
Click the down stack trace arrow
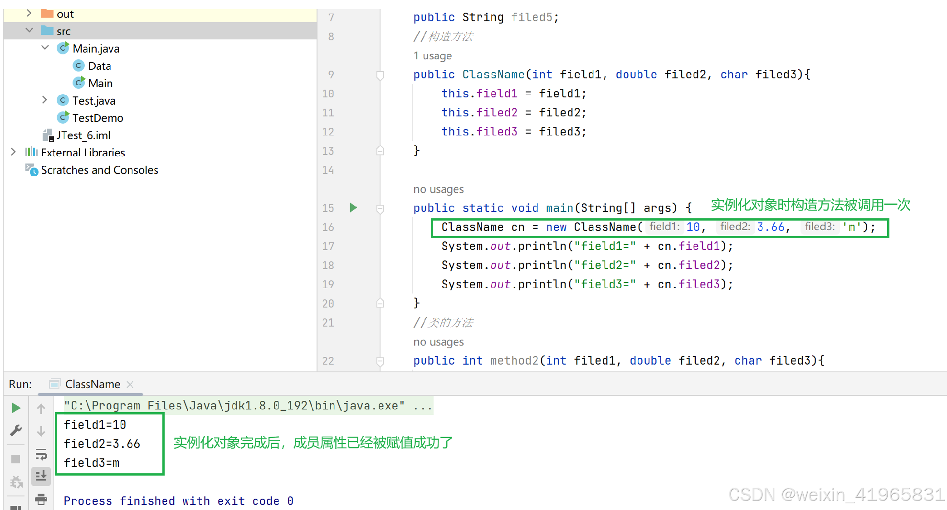(x=41, y=431)
